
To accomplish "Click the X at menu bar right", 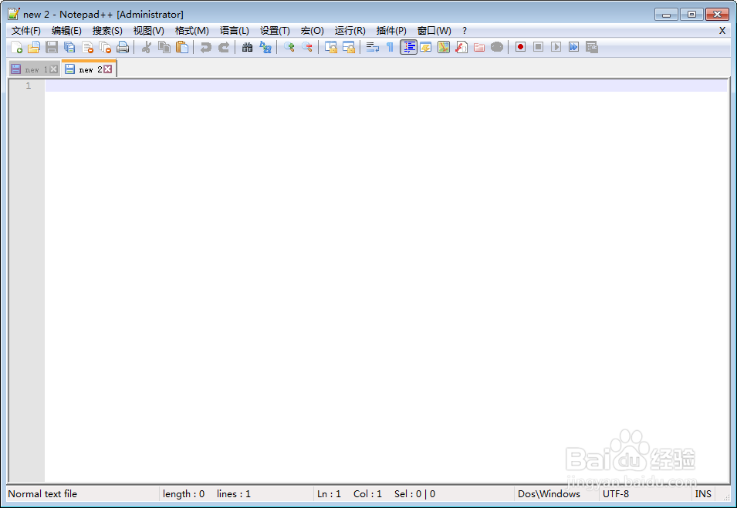I will pyautogui.click(x=722, y=31).
